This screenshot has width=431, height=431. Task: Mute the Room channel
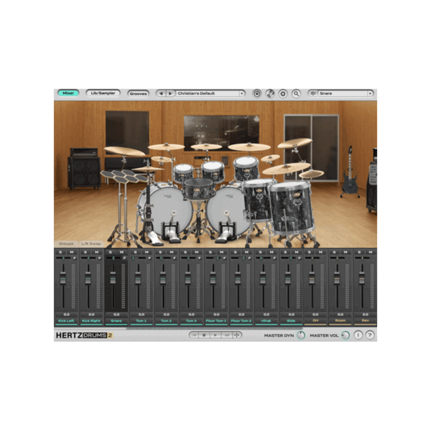tap(346, 252)
